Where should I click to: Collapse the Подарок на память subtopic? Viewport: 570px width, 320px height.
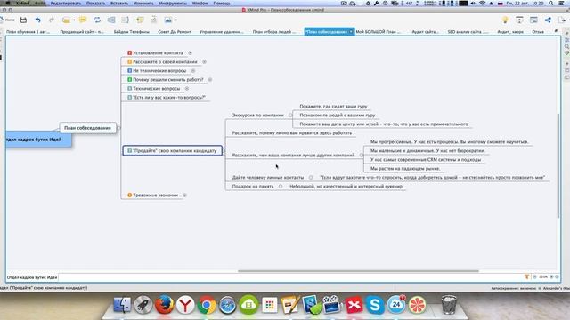[281, 186]
